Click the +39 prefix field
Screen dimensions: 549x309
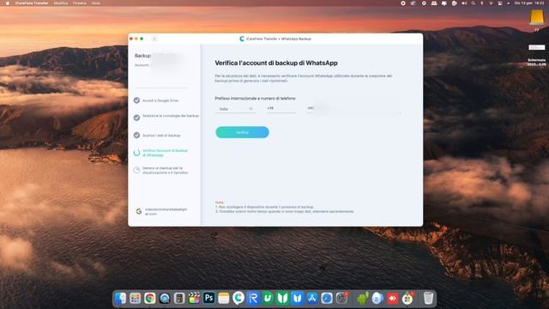pos(281,109)
